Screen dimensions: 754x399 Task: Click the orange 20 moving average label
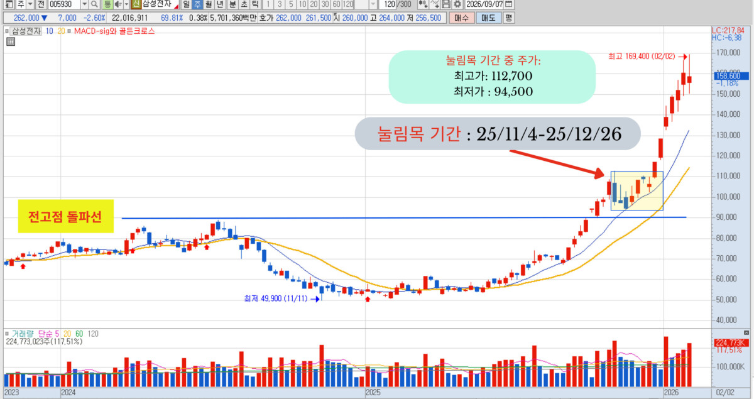point(61,31)
